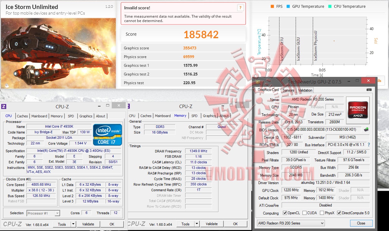
Task: Click the Physics score value 69599
Action: pos(189,57)
